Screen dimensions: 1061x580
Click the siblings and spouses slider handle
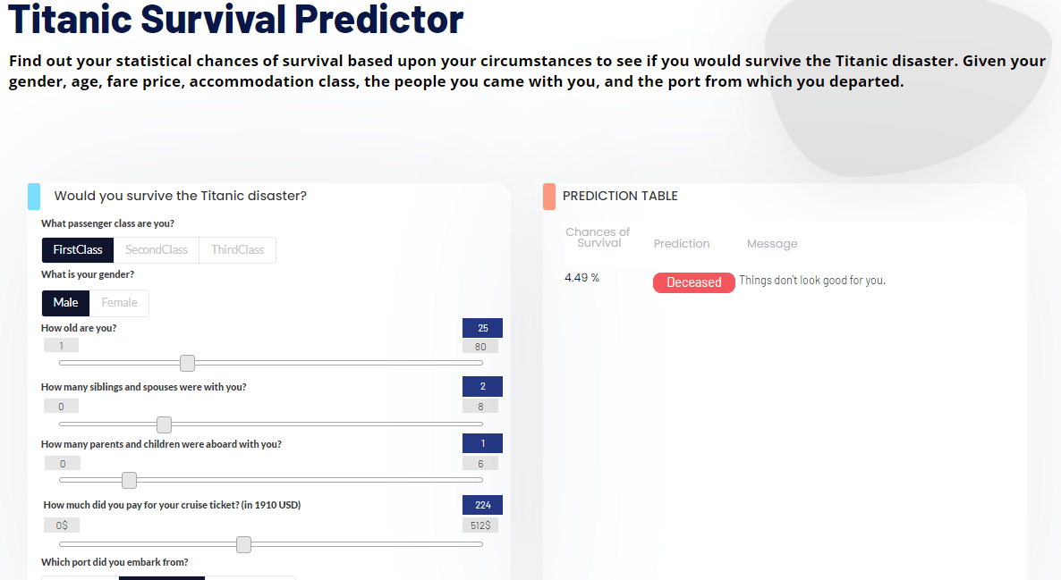(x=164, y=424)
